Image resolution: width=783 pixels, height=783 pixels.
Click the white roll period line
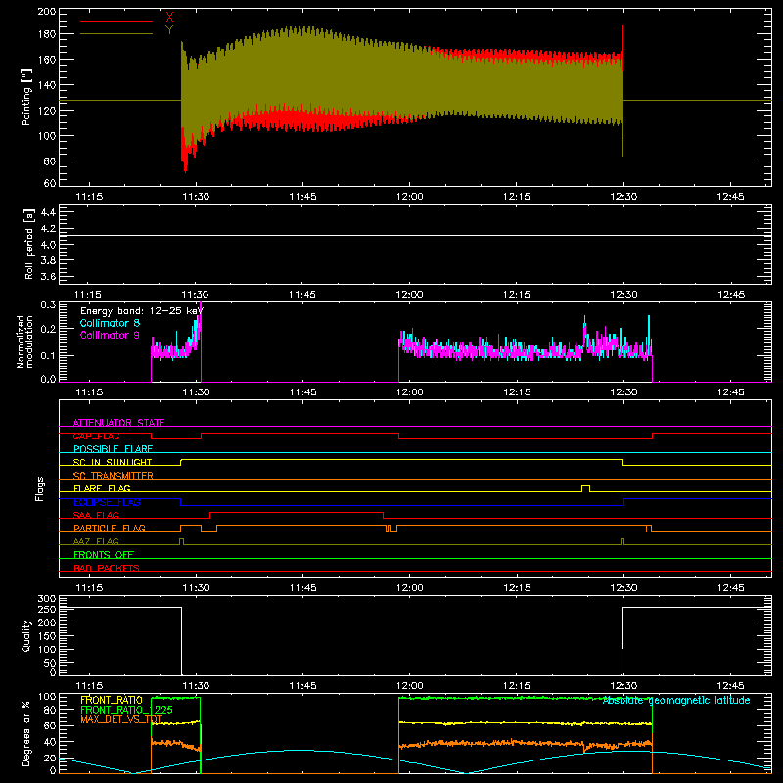point(415,235)
